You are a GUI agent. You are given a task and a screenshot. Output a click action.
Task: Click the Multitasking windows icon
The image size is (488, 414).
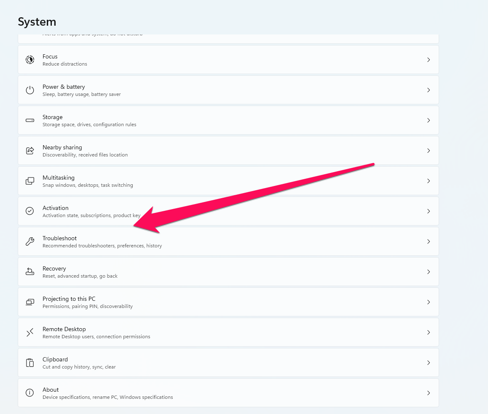pyautogui.click(x=30, y=181)
